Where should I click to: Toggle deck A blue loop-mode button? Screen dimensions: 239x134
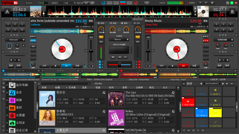[33, 41]
